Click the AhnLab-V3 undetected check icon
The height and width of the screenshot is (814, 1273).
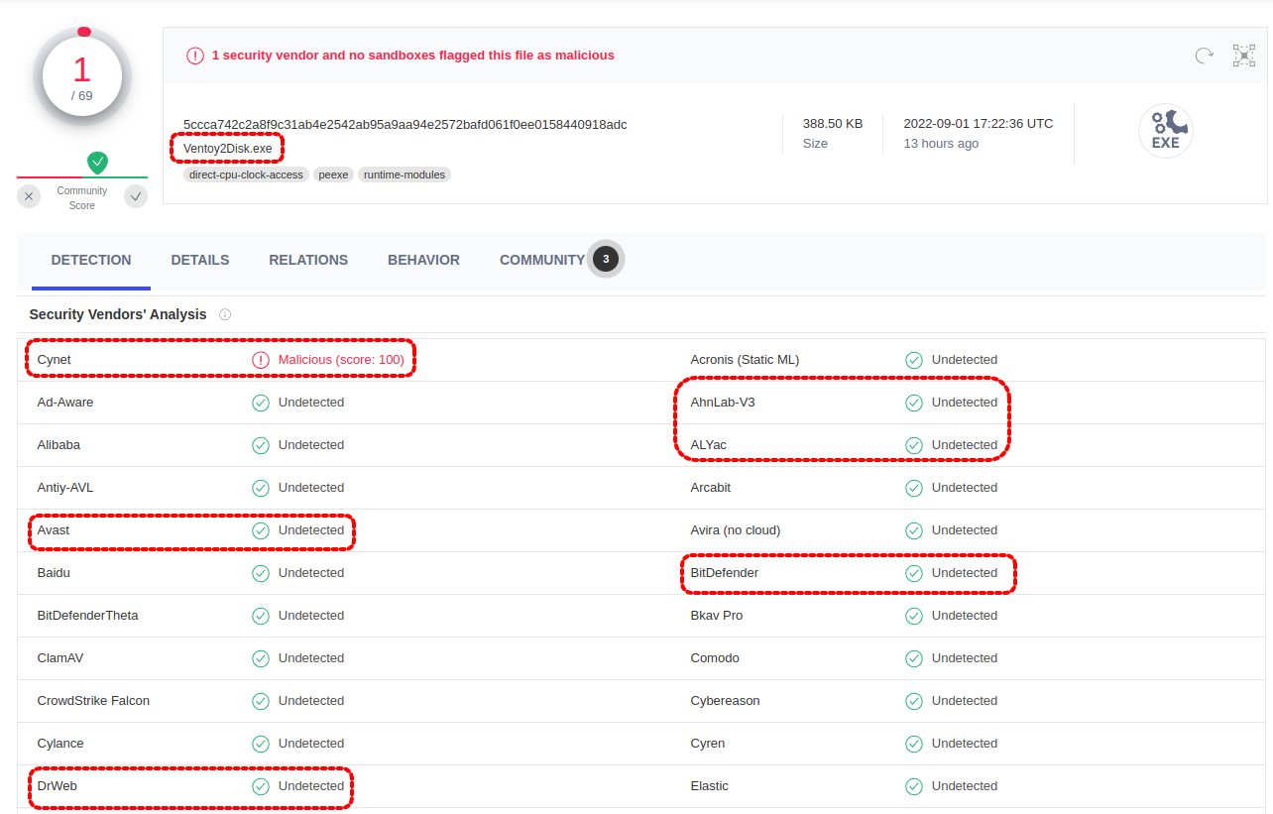pos(914,403)
